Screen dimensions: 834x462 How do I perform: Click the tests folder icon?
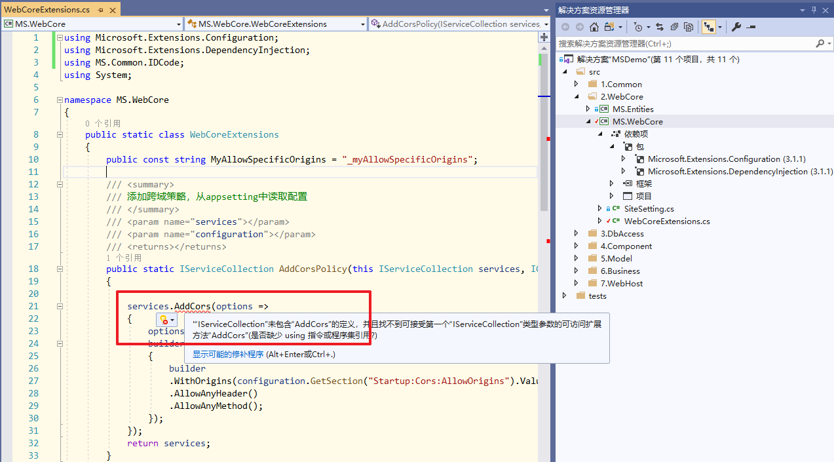click(x=581, y=296)
